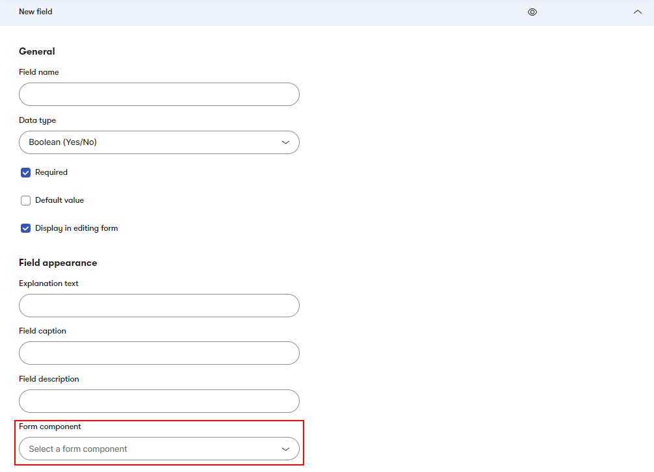Click the New field header title
The height and width of the screenshot is (472, 654).
coord(36,12)
